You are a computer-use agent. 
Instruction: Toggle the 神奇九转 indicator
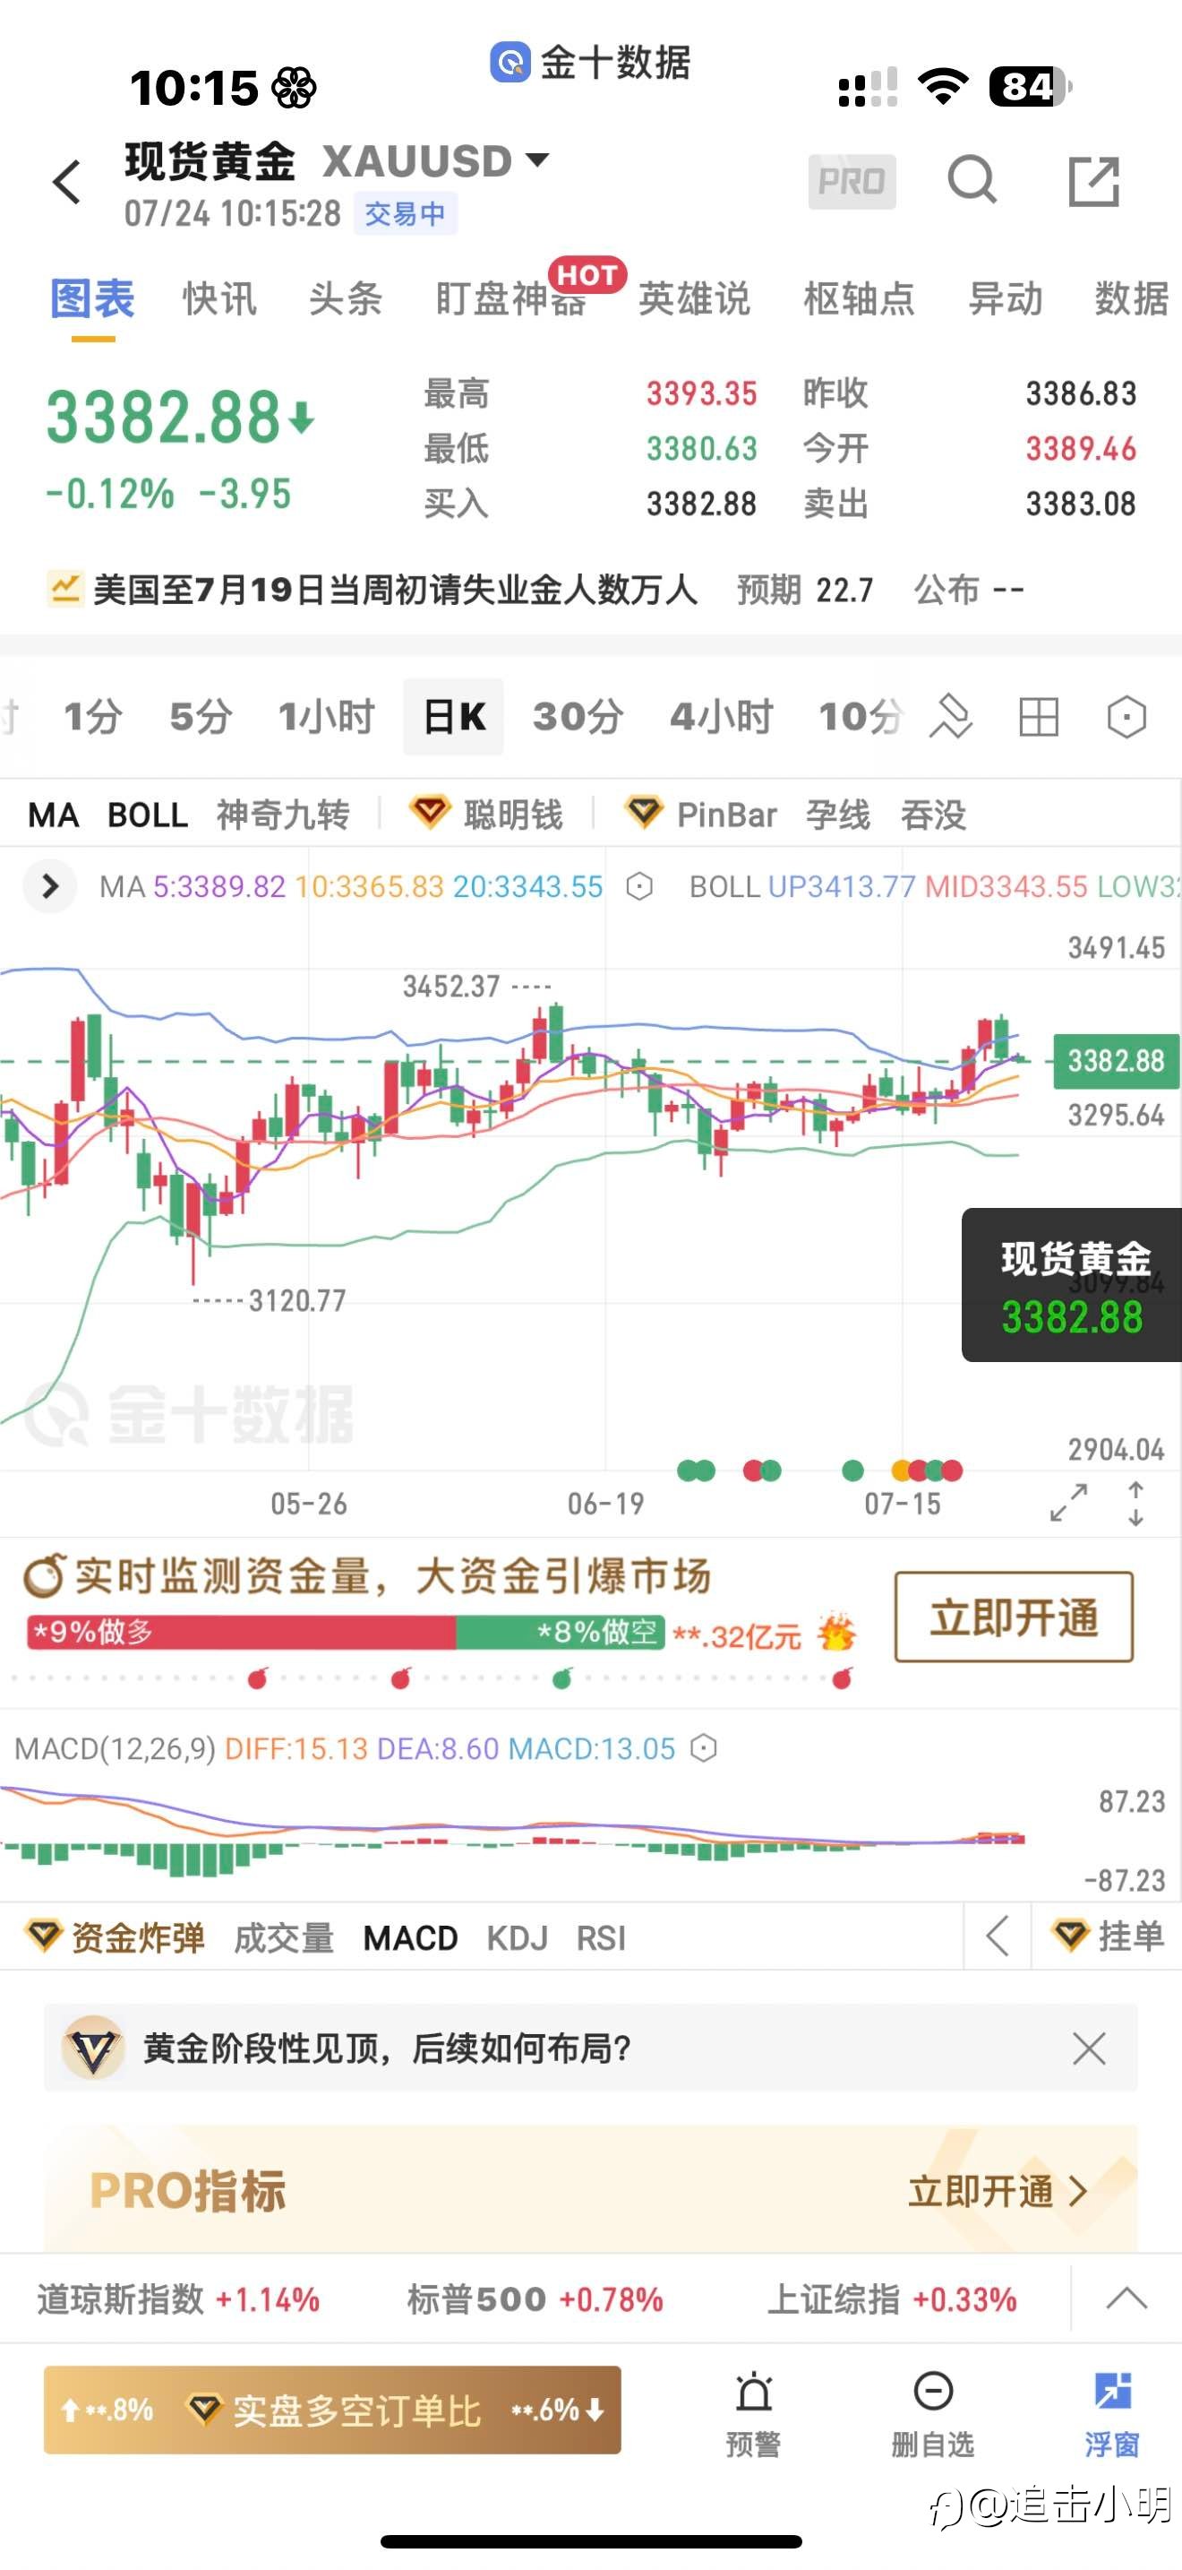pyautogui.click(x=283, y=814)
